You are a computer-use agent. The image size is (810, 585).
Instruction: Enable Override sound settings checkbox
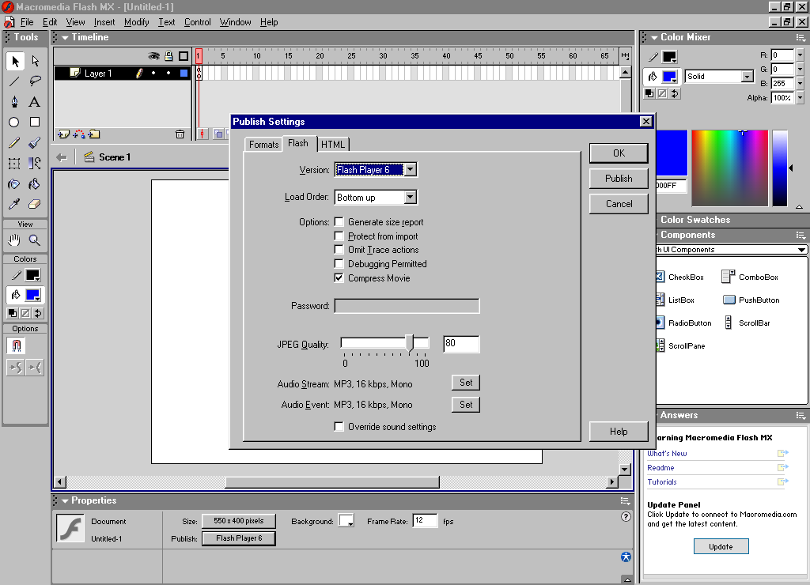339,426
